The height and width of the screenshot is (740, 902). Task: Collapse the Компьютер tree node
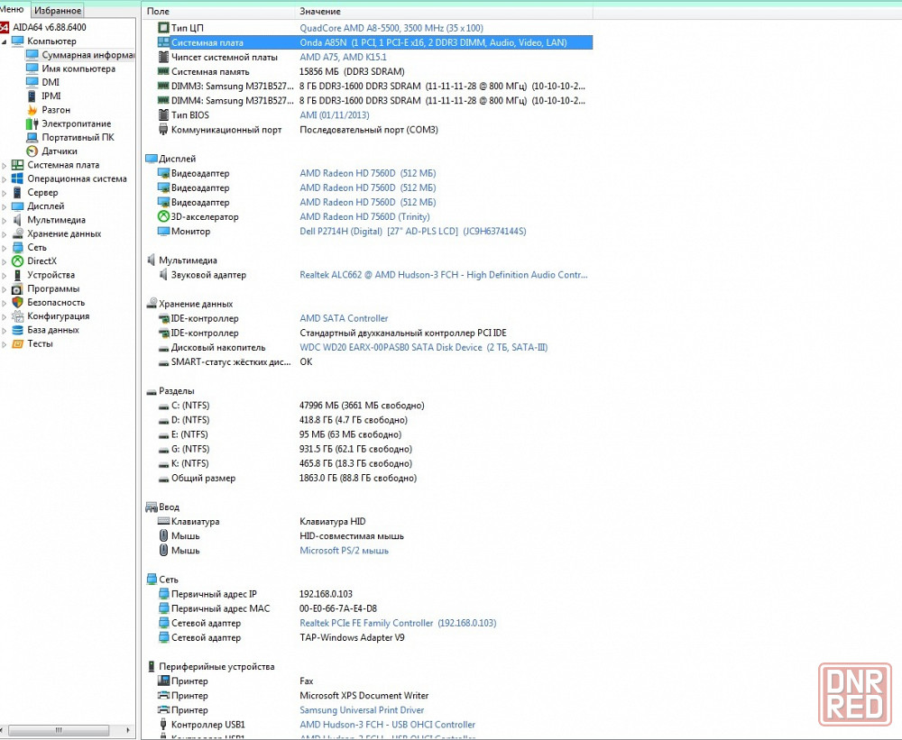5,41
